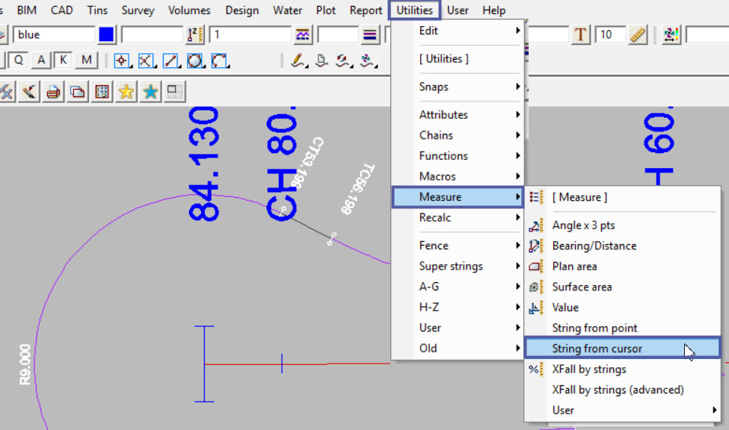Click the blue star icon
The height and width of the screenshot is (430, 729).
[x=150, y=92]
